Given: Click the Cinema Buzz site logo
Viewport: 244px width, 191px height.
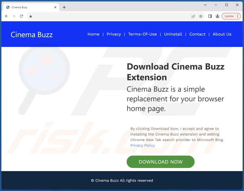Looking at the screenshot, I should [x=32, y=35].
